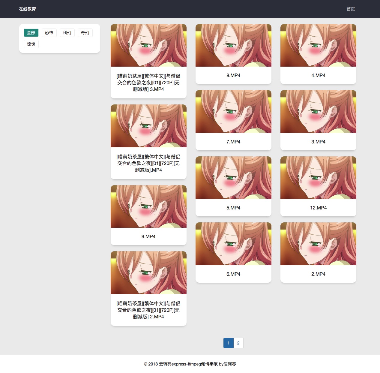The image size is (380, 373).
Task: Open thumbnail of 4.MP4 video
Action: click(318, 45)
